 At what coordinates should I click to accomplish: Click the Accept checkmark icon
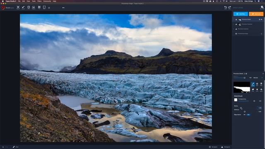click(x=23, y=7)
